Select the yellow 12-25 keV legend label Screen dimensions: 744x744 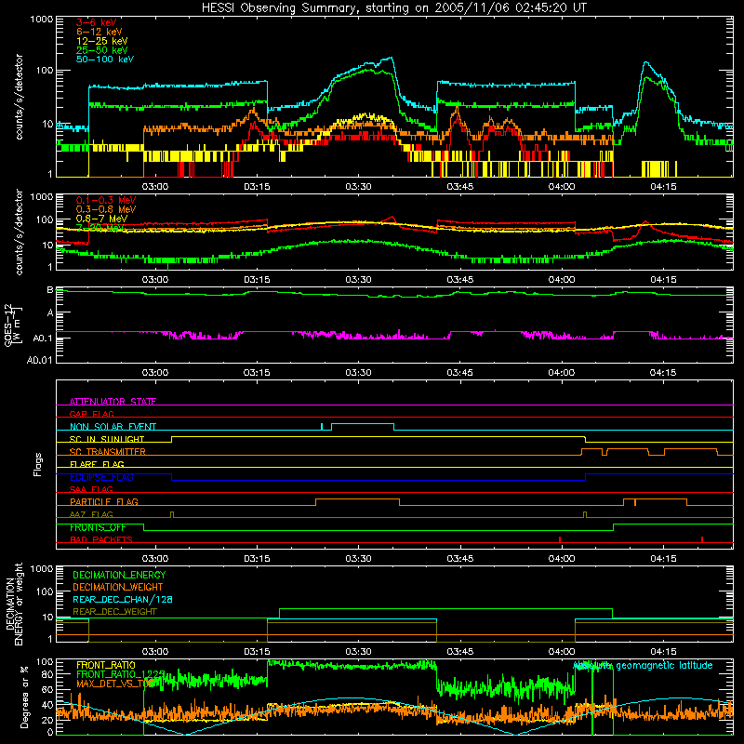[102, 41]
